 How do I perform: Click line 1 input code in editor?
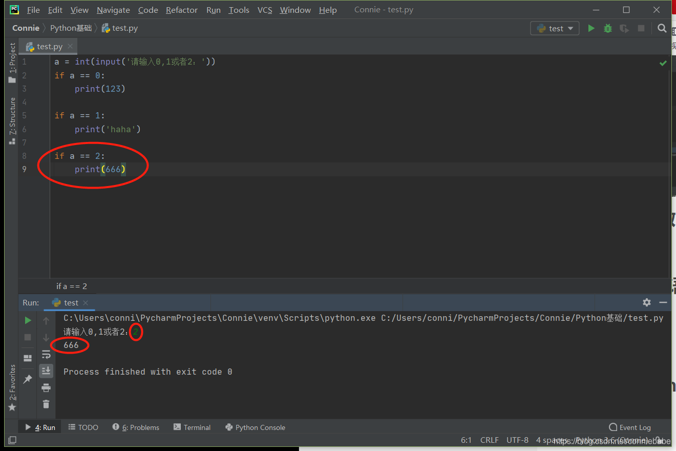tap(135, 61)
